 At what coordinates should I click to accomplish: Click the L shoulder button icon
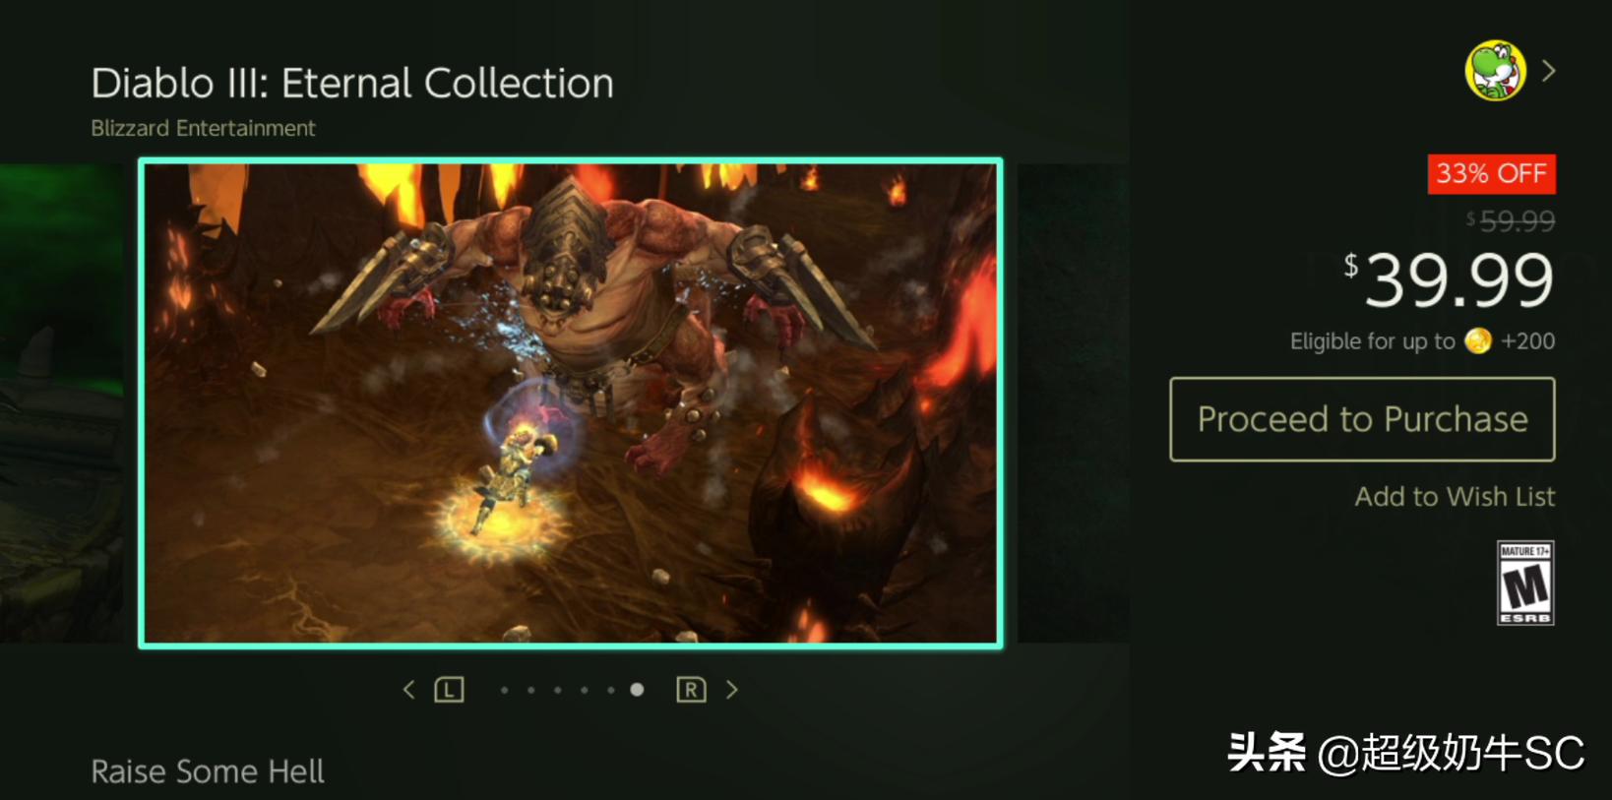click(x=449, y=690)
